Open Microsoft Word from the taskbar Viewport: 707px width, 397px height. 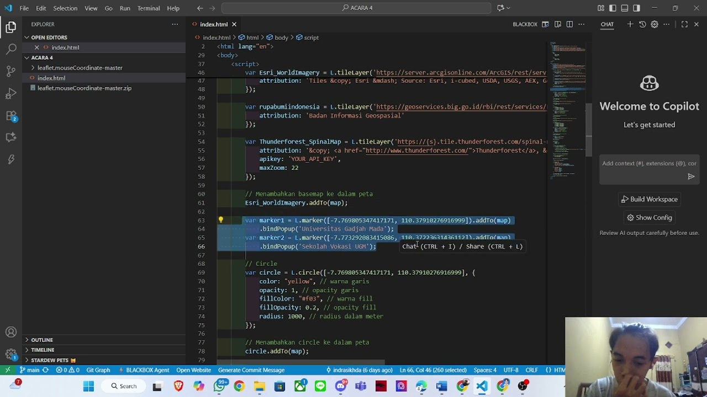[441, 386]
